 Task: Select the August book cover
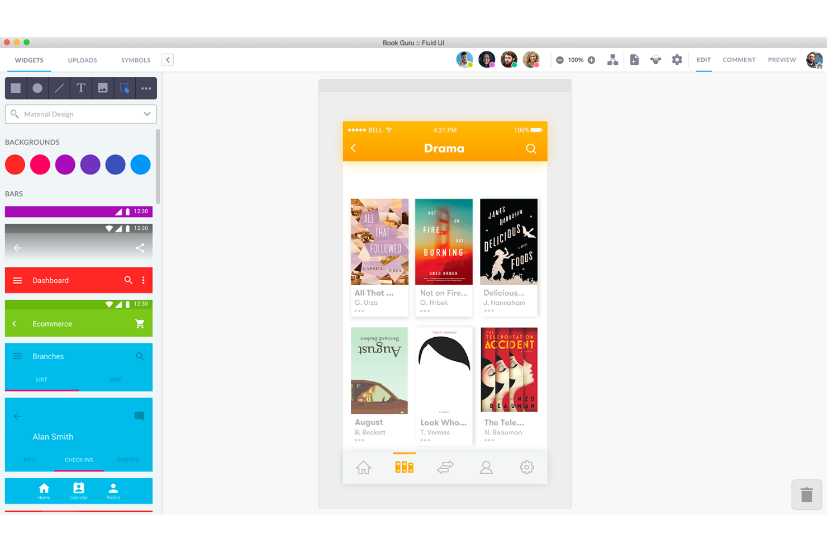click(x=379, y=370)
